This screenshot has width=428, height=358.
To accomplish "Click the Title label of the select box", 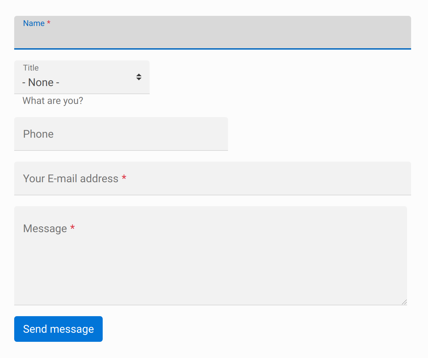I will 31,68.
